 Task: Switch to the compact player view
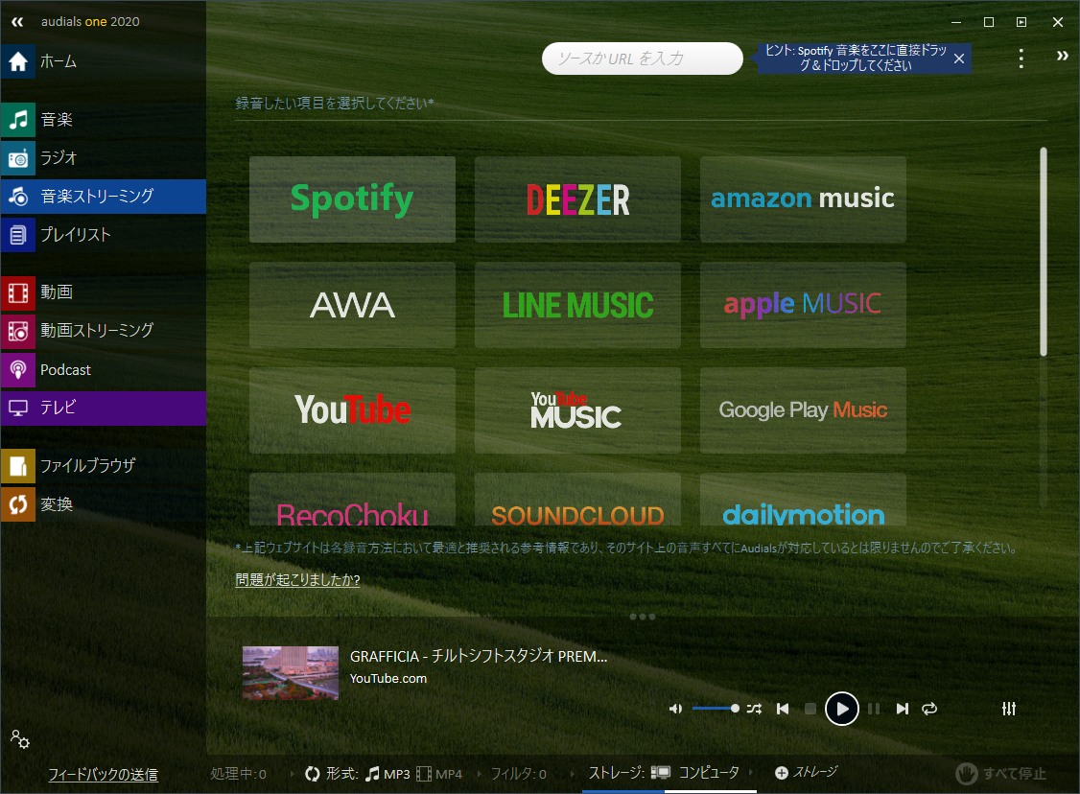[x=1021, y=22]
